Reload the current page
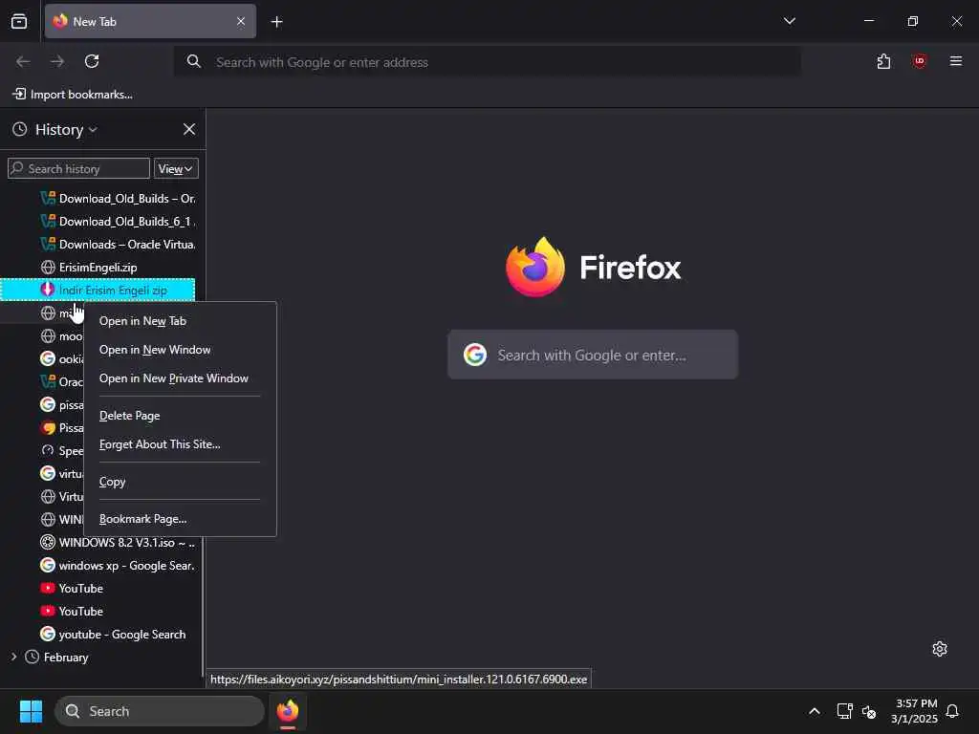The image size is (979, 734). (92, 61)
